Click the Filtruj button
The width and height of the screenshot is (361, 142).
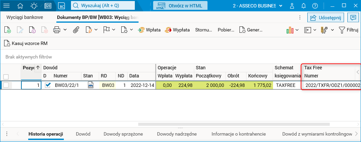[x=348, y=30]
